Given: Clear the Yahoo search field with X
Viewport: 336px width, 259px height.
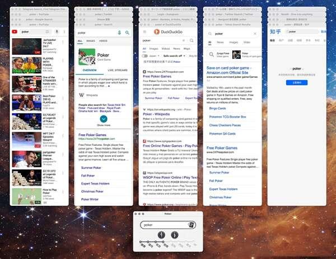Looking at the screenshot, I should (255, 34).
